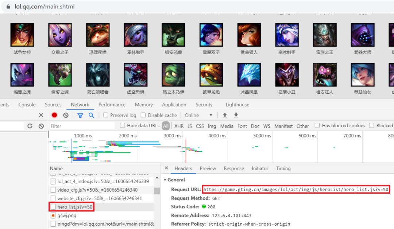Click the export HAR download arrow icon
The image size is (394, 229).
(236, 115)
